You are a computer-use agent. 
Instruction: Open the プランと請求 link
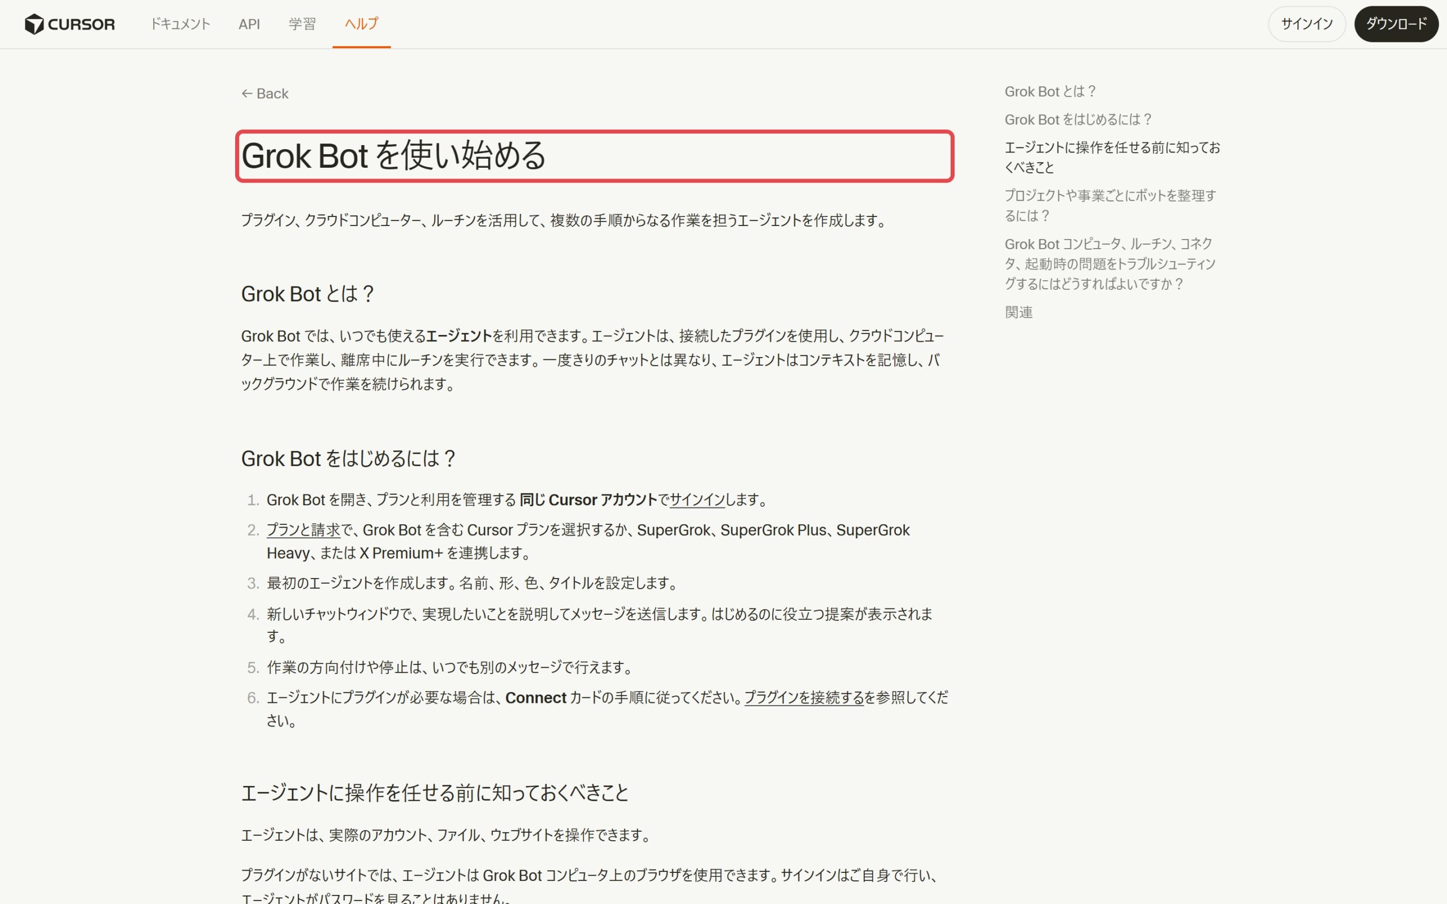303,530
